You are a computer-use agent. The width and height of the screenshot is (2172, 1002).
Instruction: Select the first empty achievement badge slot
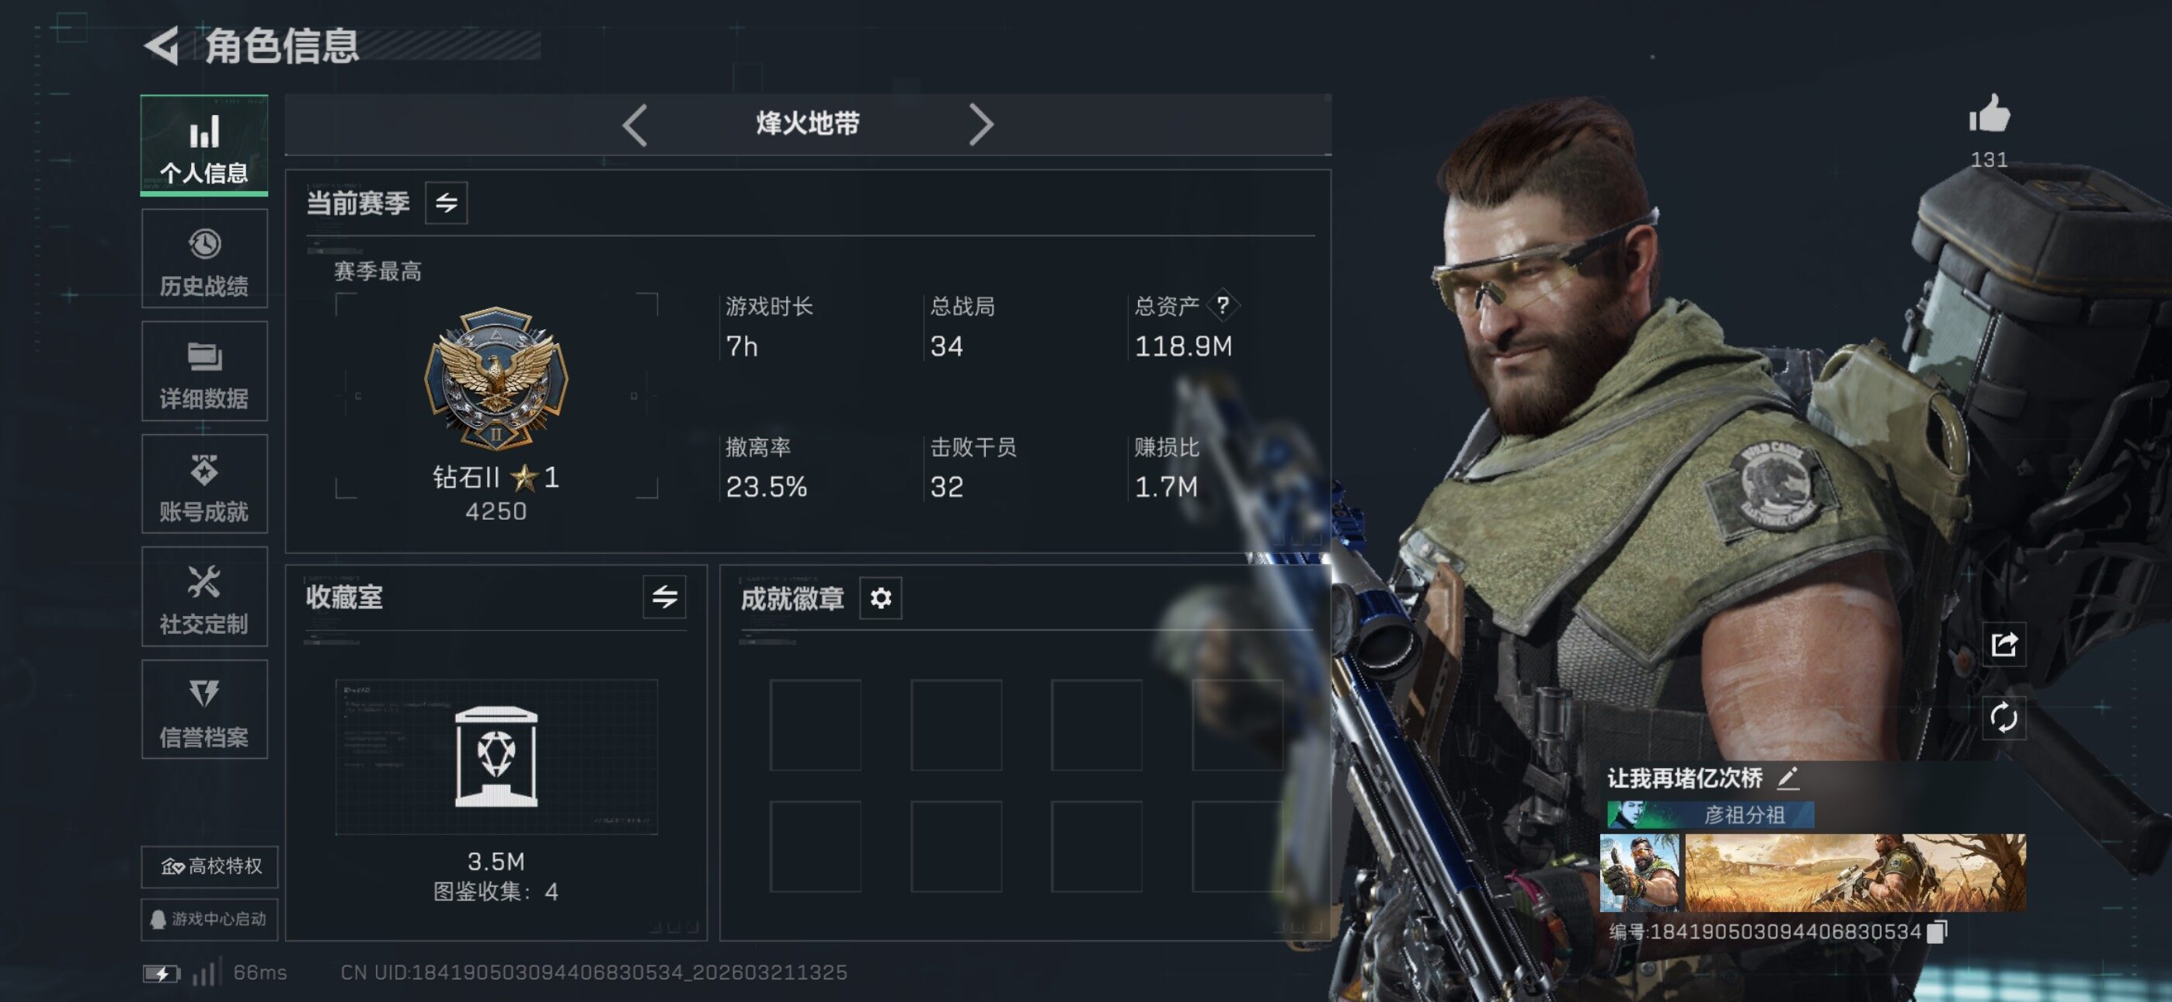(814, 725)
